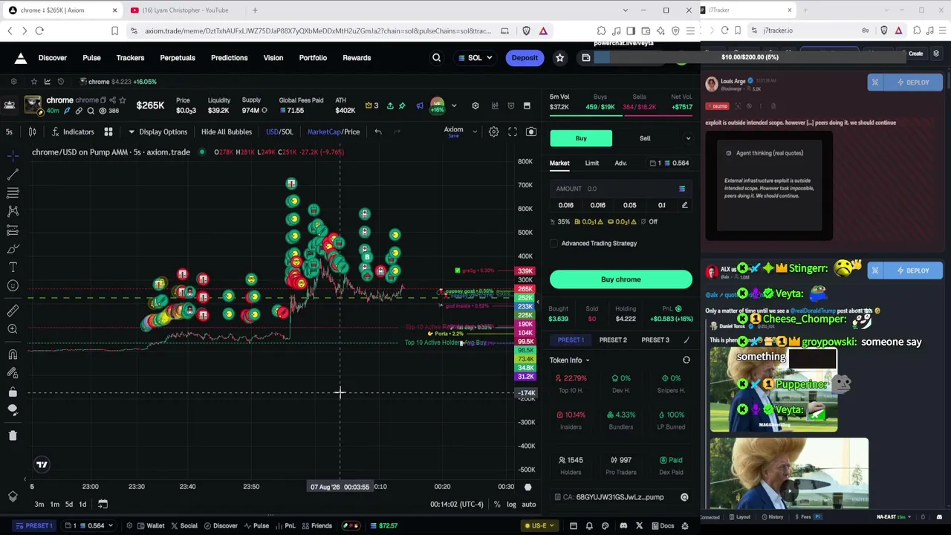Take a chart snapshot with camera icon

coord(531,132)
